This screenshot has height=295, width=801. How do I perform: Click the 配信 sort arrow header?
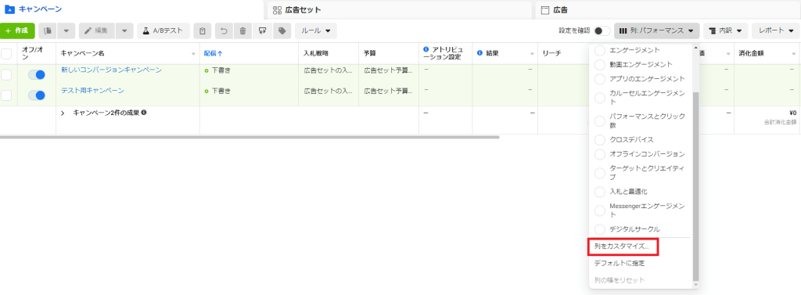click(213, 53)
